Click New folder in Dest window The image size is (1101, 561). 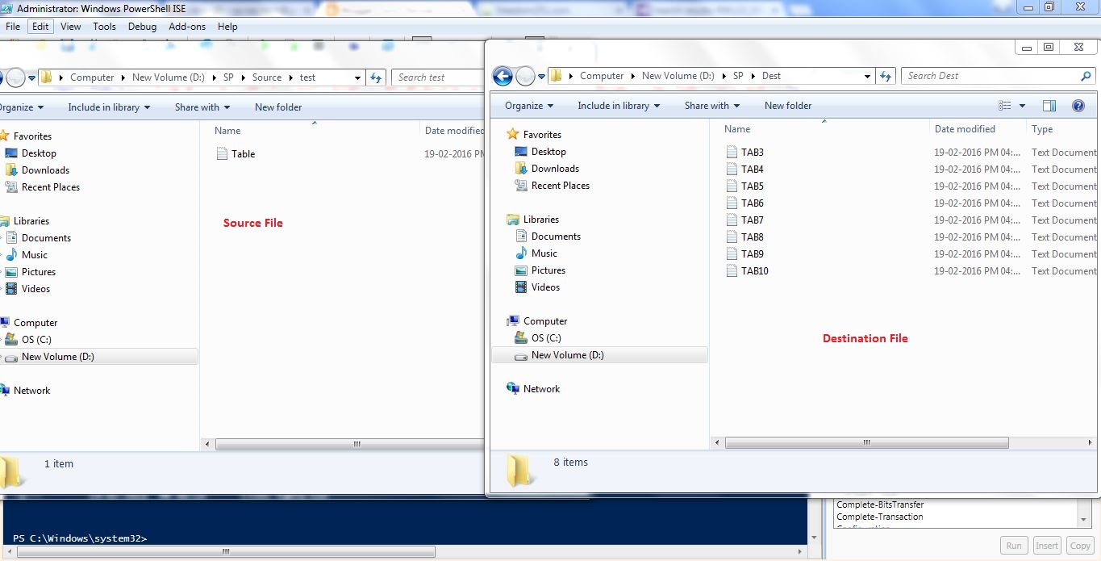click(788, 106)
